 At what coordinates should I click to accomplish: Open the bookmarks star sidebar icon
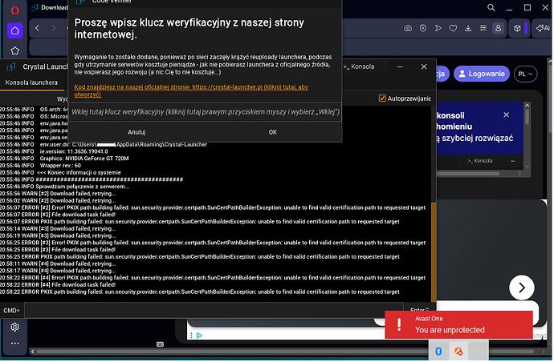pyautogui.click(x=14, y=50)
